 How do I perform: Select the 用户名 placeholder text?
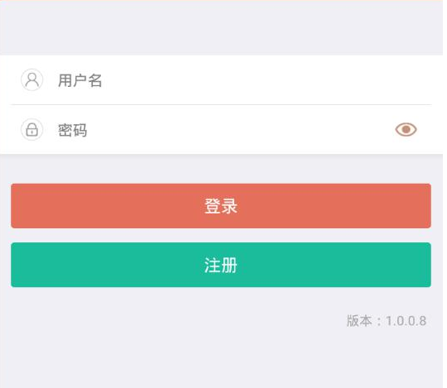[79, 80]
